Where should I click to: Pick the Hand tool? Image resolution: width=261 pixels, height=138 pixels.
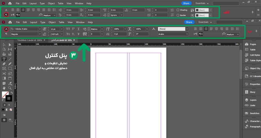[x=4, y=88]
